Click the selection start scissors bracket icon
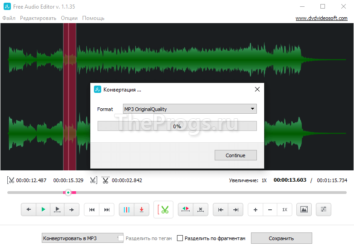 point(10,180)
